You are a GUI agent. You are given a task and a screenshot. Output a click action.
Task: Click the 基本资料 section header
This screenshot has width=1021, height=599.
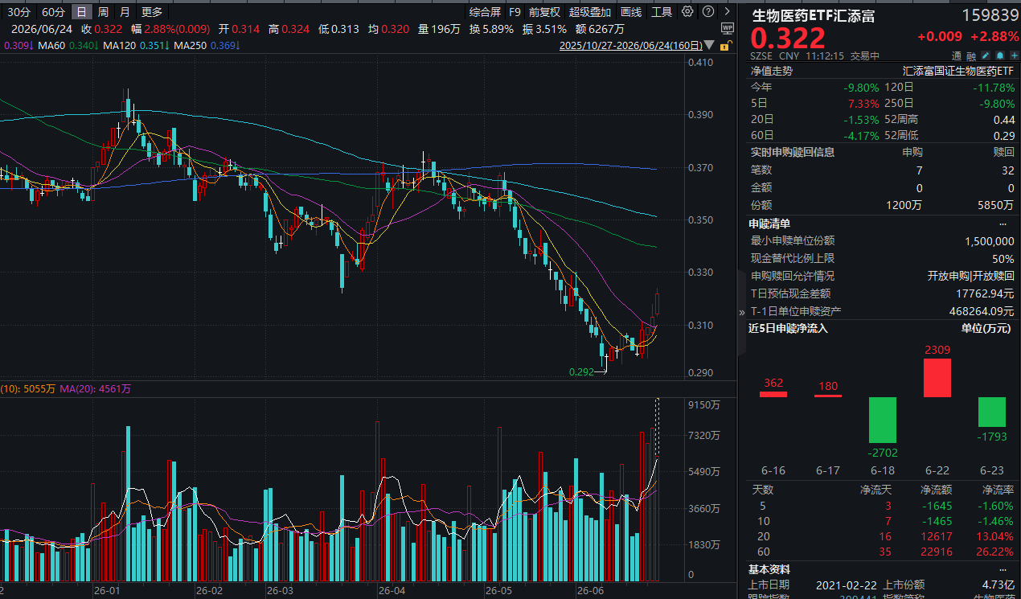click(x=770, y=569)
